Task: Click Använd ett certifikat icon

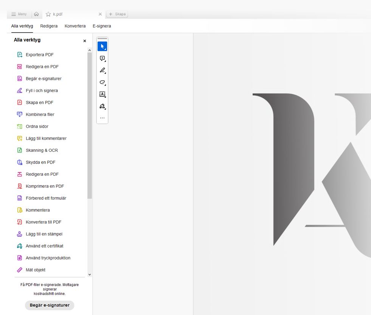Action: (20, 246)
